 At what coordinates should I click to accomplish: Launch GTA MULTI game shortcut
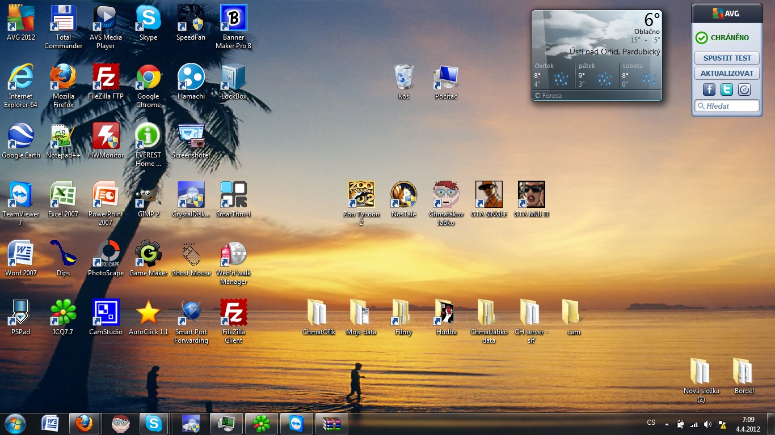coord(532,195)
